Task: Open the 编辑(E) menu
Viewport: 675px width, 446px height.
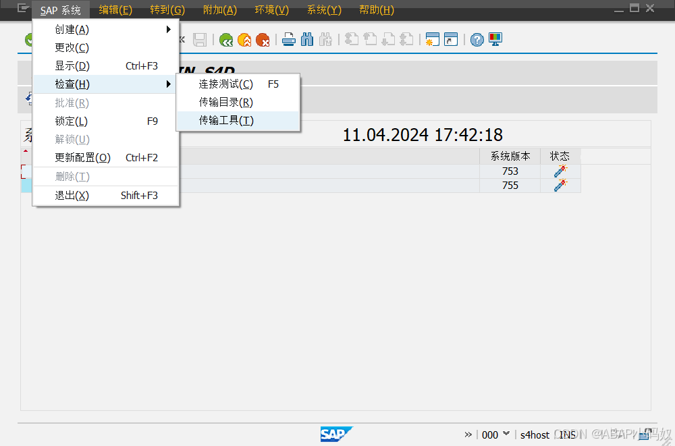Action: coord(115,10)
